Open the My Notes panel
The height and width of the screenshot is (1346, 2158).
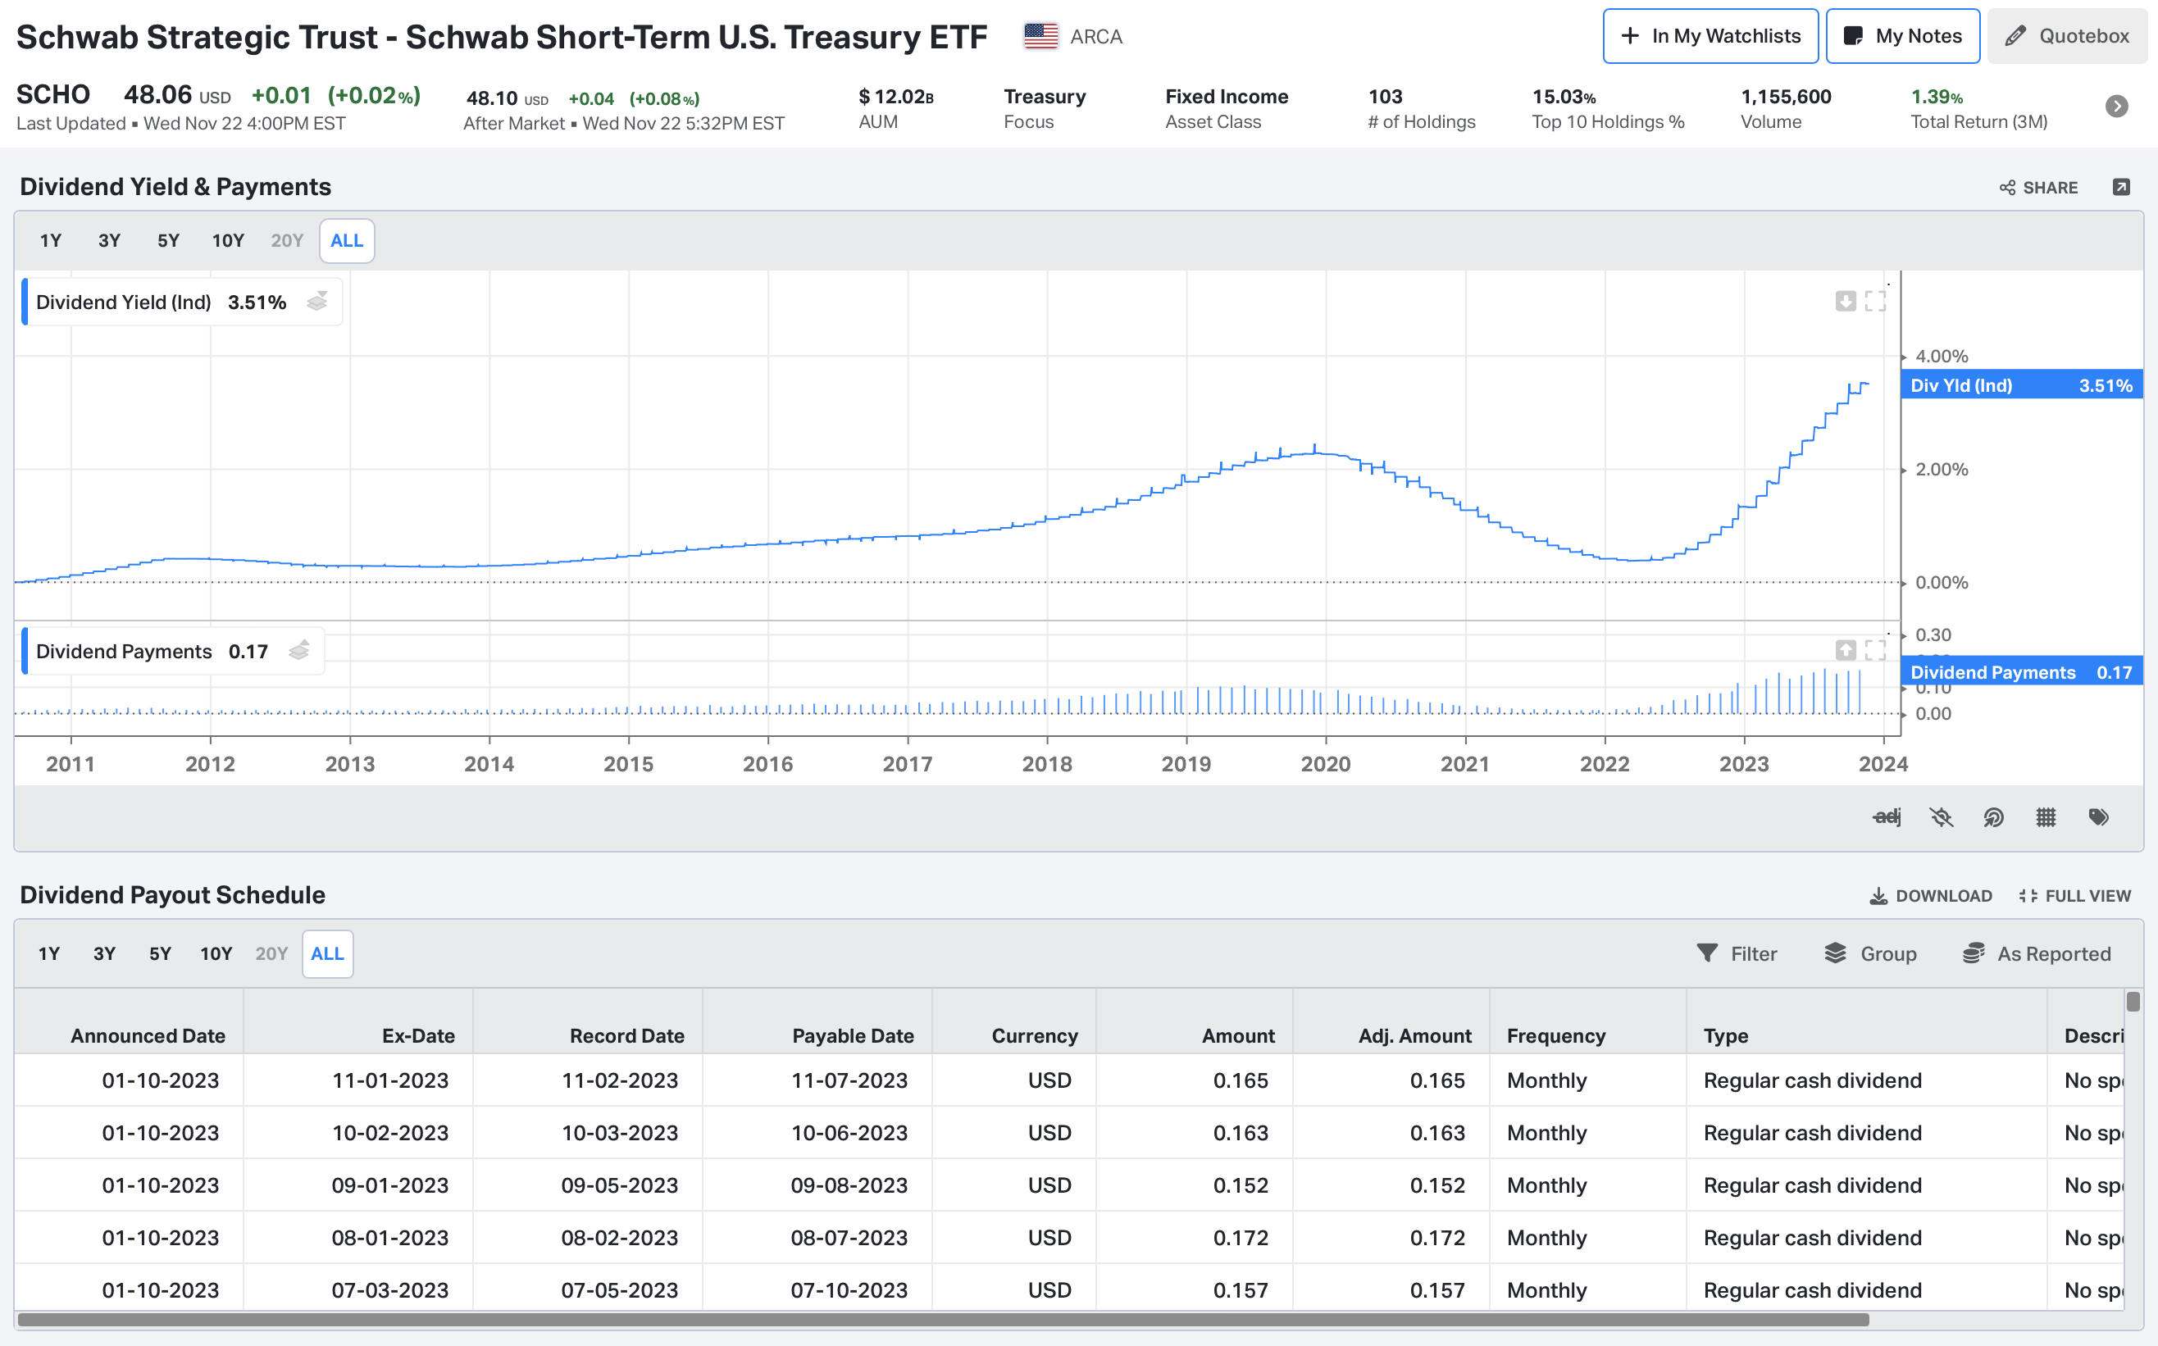1902,37
